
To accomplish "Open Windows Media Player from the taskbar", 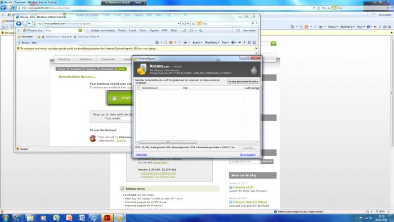I will tap(43, 217).
